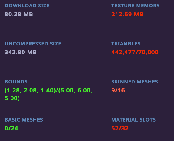Image resolution: width=174 pixels, height=141 pixels.
Task: Click the UNCOMPRESSED SIZE label
Action: 33,44
